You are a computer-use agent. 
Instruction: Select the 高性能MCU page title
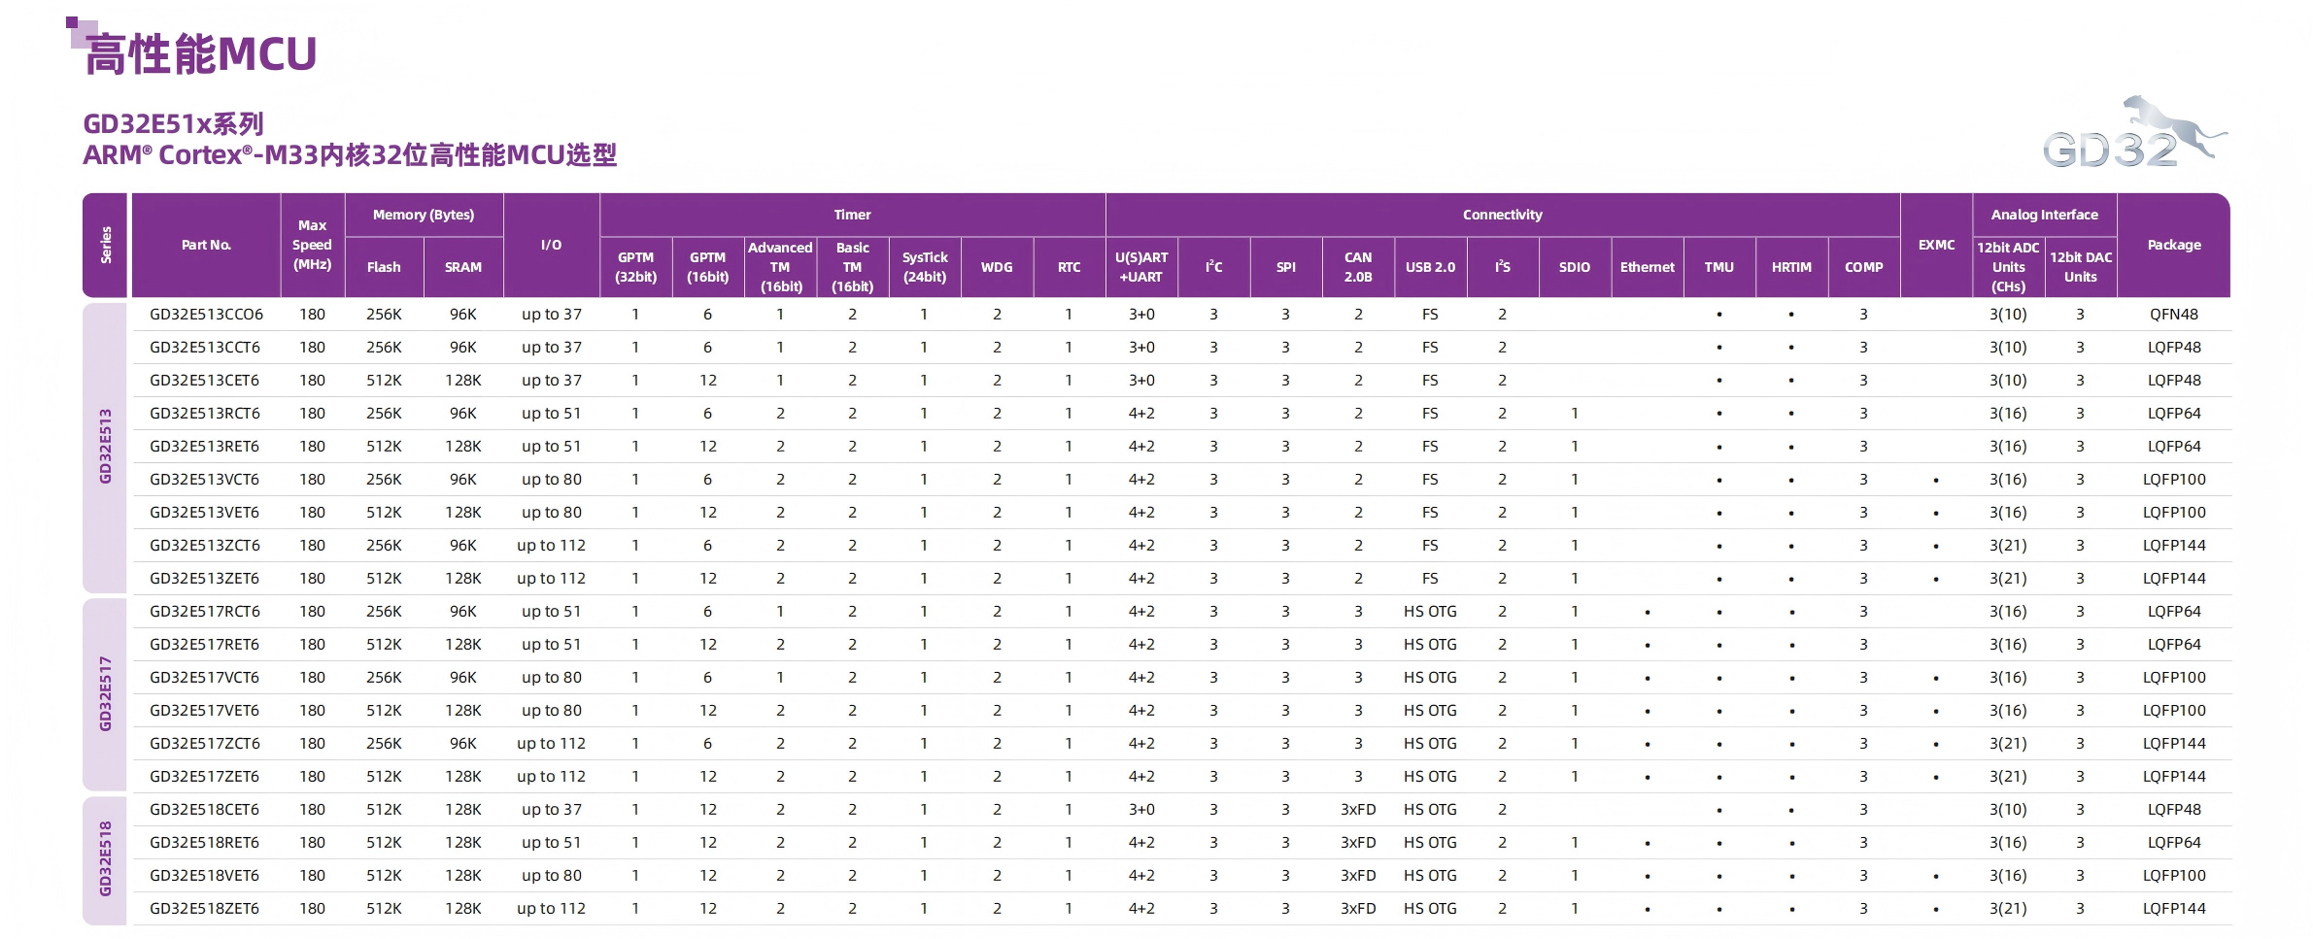click(201, 54)
